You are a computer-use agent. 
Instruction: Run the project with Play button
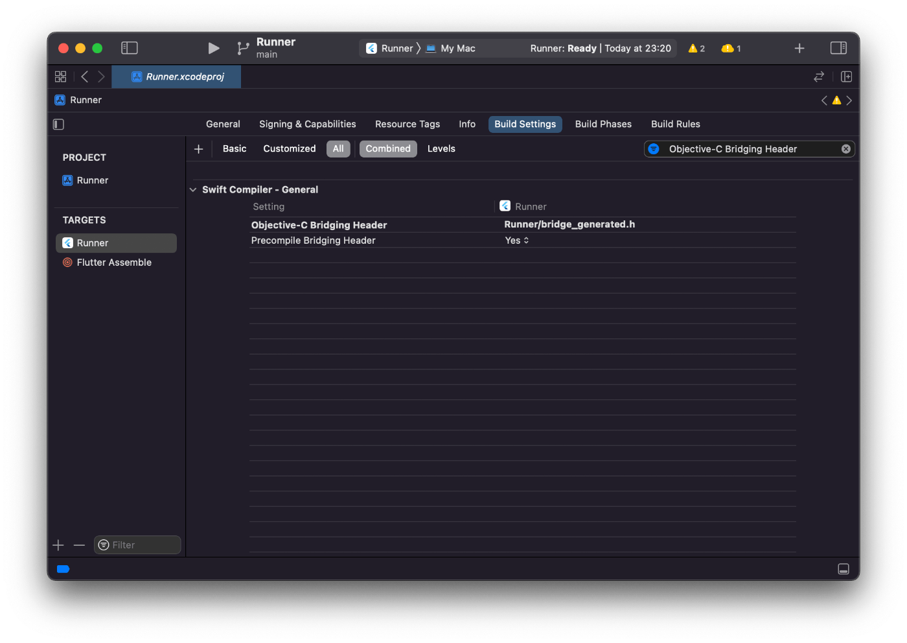[213, 48]
